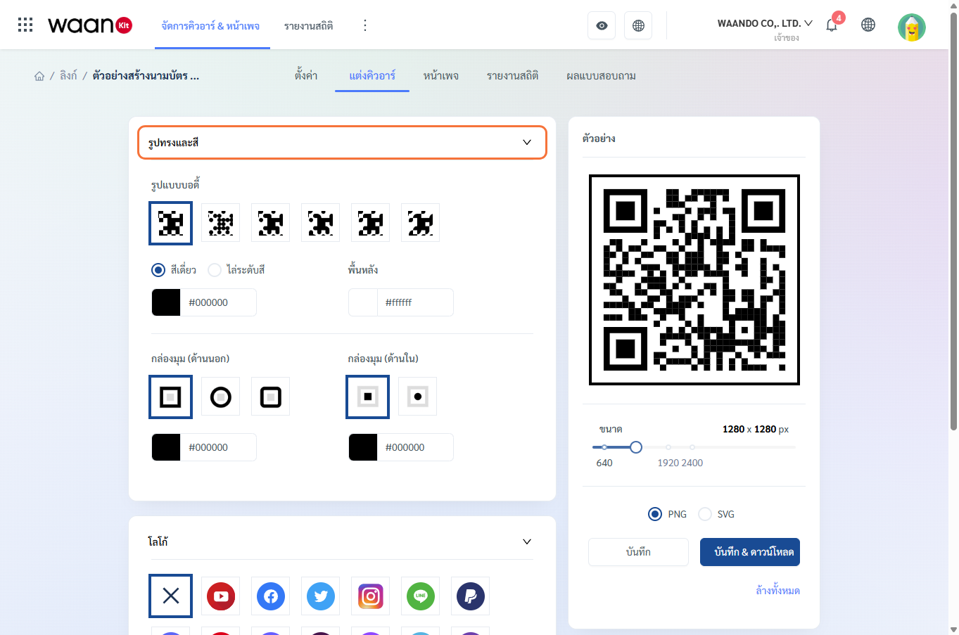Open the user avatar profile menu
This screenshot has height=635, width=959.
(912, 27)
